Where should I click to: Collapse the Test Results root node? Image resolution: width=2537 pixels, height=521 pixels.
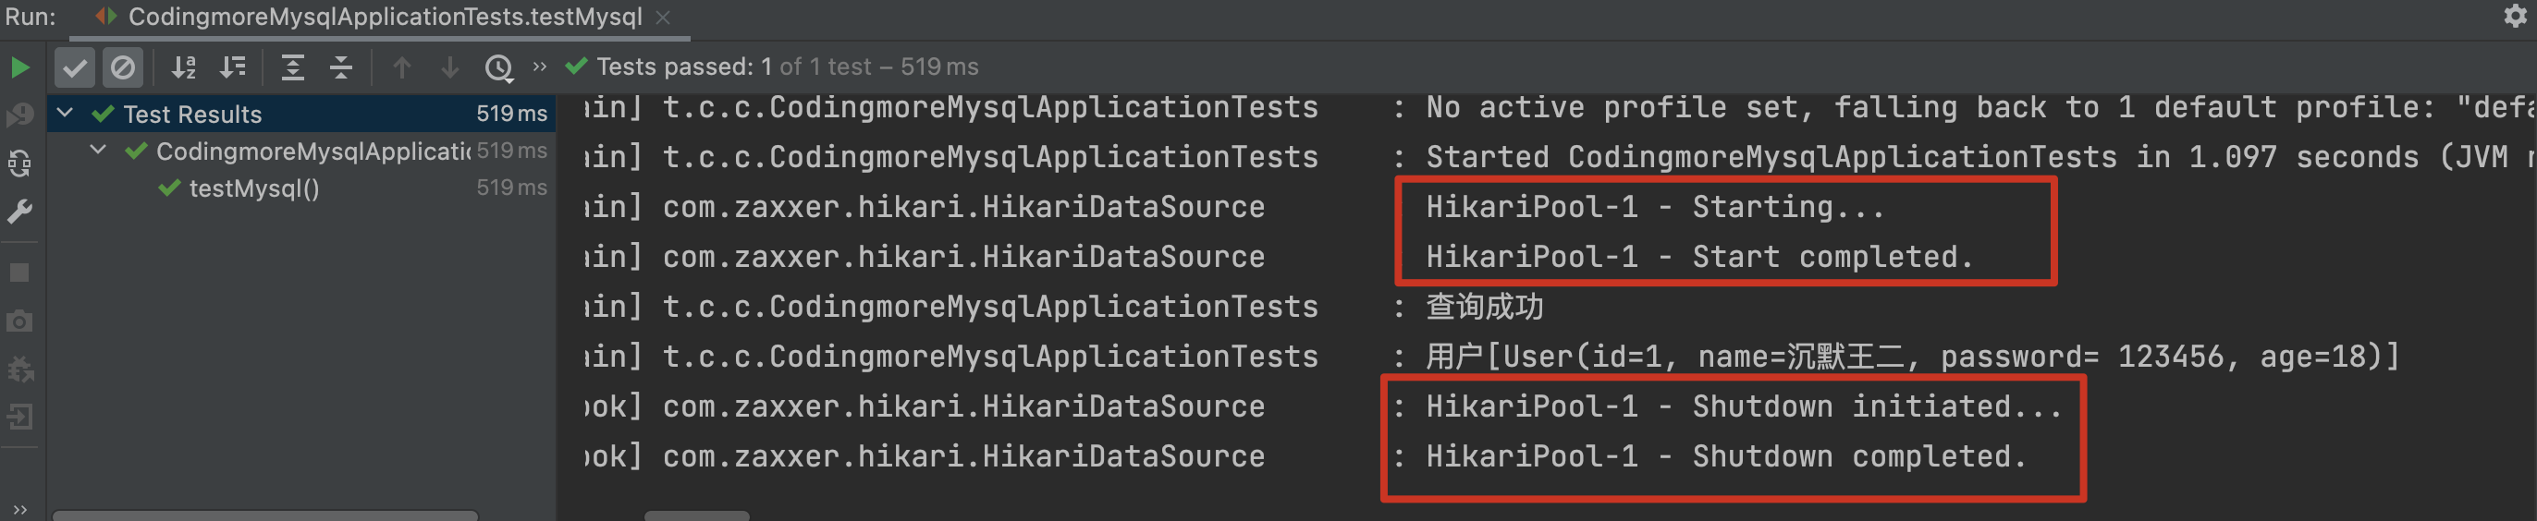(x=65, y=114)
